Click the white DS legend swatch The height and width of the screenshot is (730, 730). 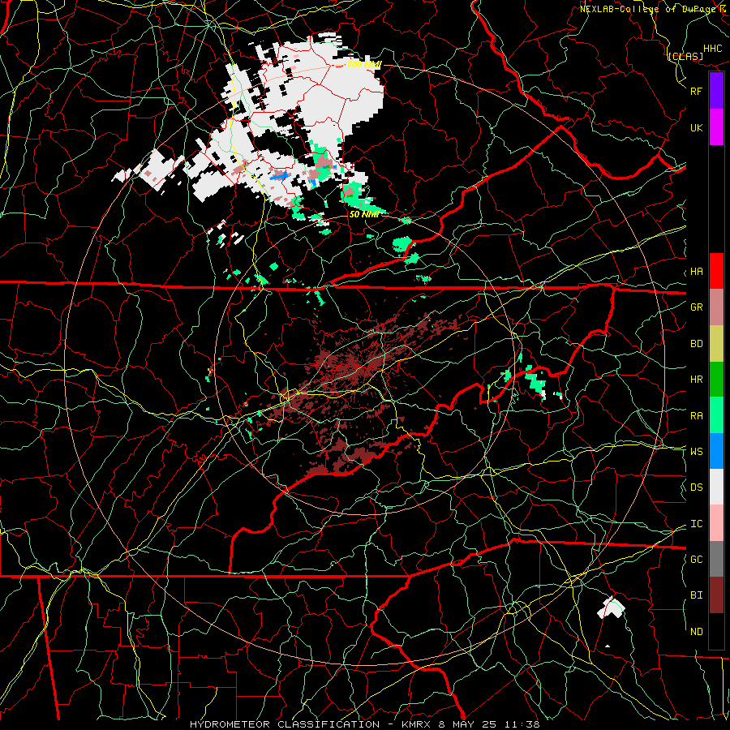[716, 487]
